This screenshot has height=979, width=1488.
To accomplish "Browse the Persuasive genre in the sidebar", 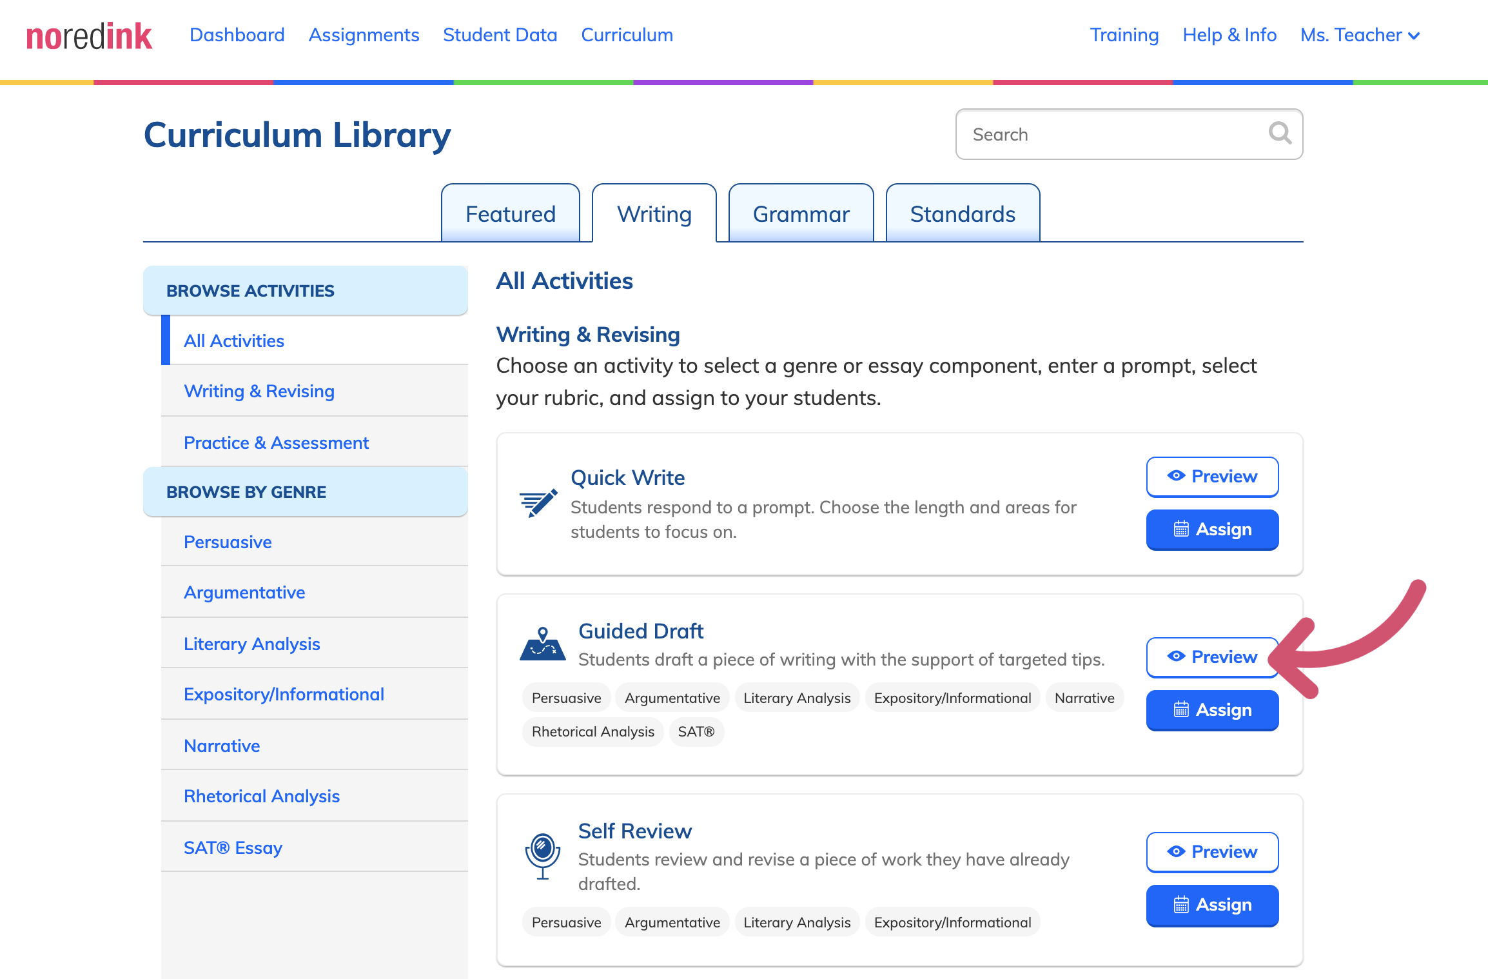I will (315, 542).
